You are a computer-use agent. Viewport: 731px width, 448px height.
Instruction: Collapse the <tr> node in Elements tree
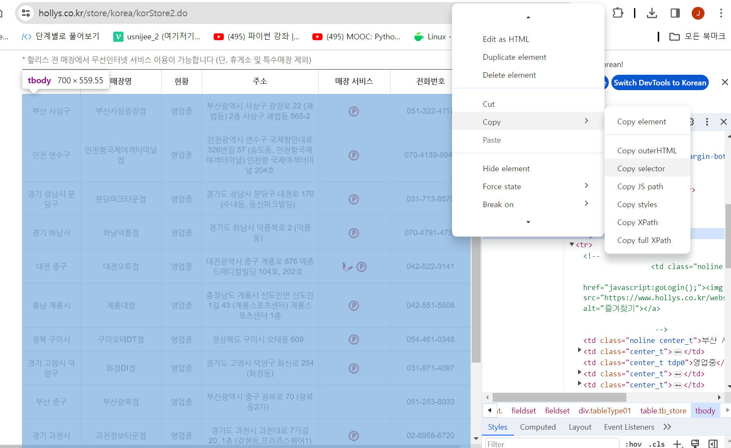pyautogui.click(x=572, y=245)
